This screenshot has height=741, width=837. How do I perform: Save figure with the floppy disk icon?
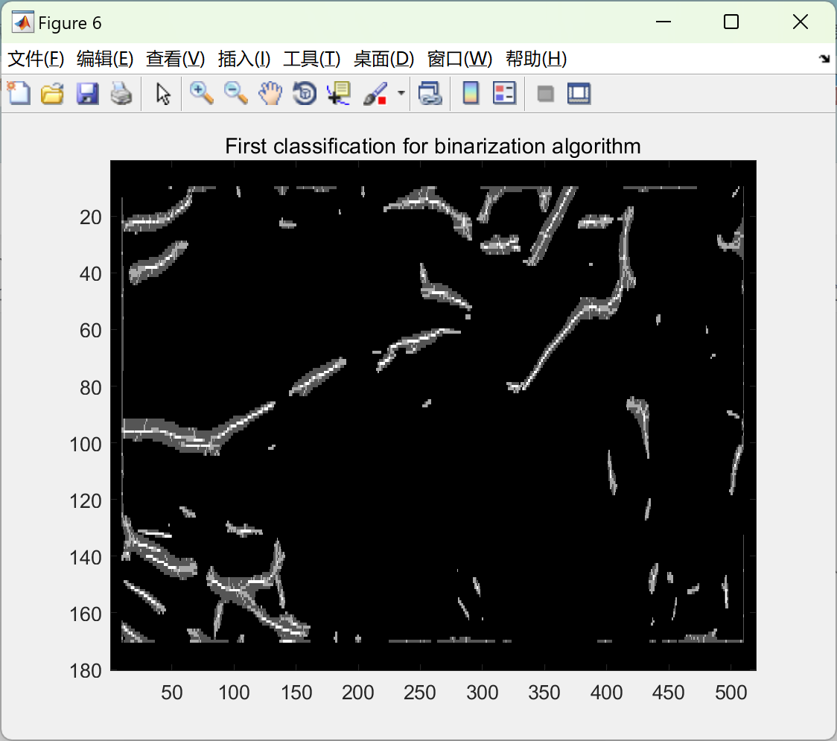tap(88, 93)
